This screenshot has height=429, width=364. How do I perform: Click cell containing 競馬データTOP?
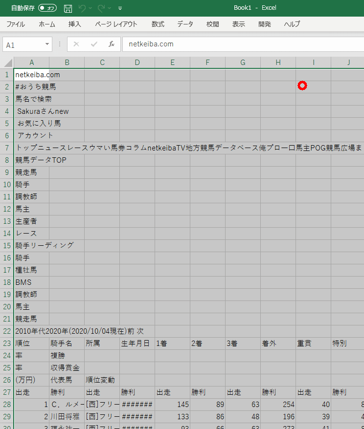click(x=32, y=160)
